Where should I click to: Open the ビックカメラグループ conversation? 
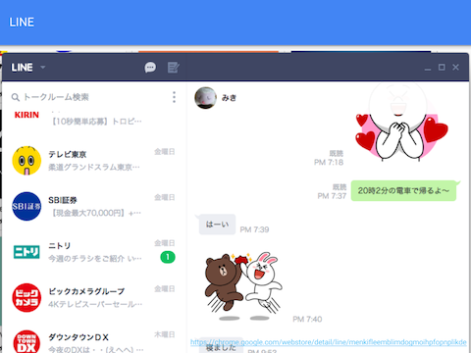coord(94,298)
